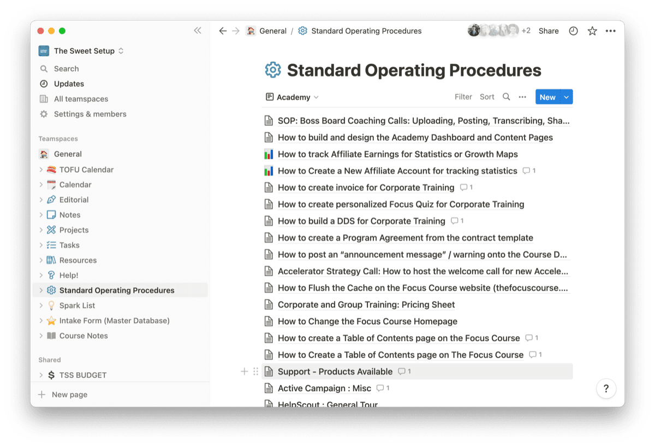
Task: Expand the Projects sidebar item
Action: [41, 230]
